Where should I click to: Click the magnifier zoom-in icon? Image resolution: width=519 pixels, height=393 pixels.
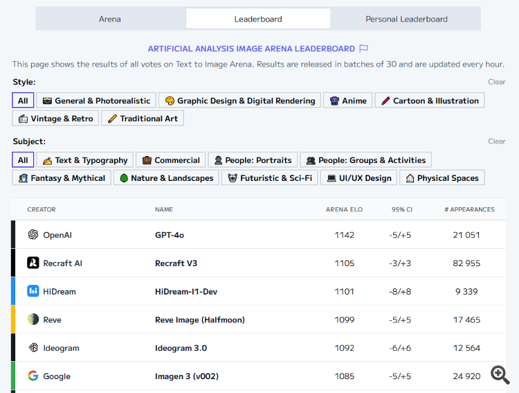[500, 375]
